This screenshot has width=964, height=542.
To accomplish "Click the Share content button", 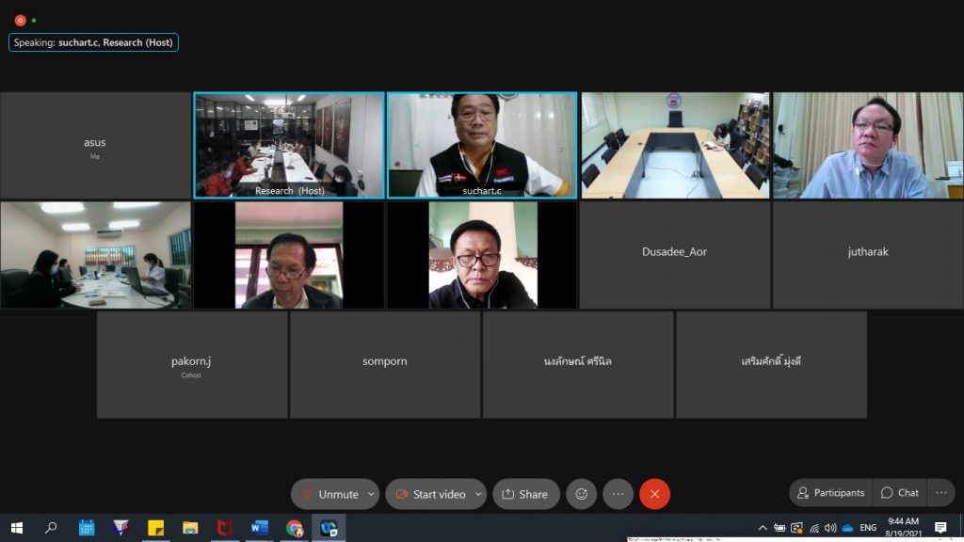I will pos(525,494).
